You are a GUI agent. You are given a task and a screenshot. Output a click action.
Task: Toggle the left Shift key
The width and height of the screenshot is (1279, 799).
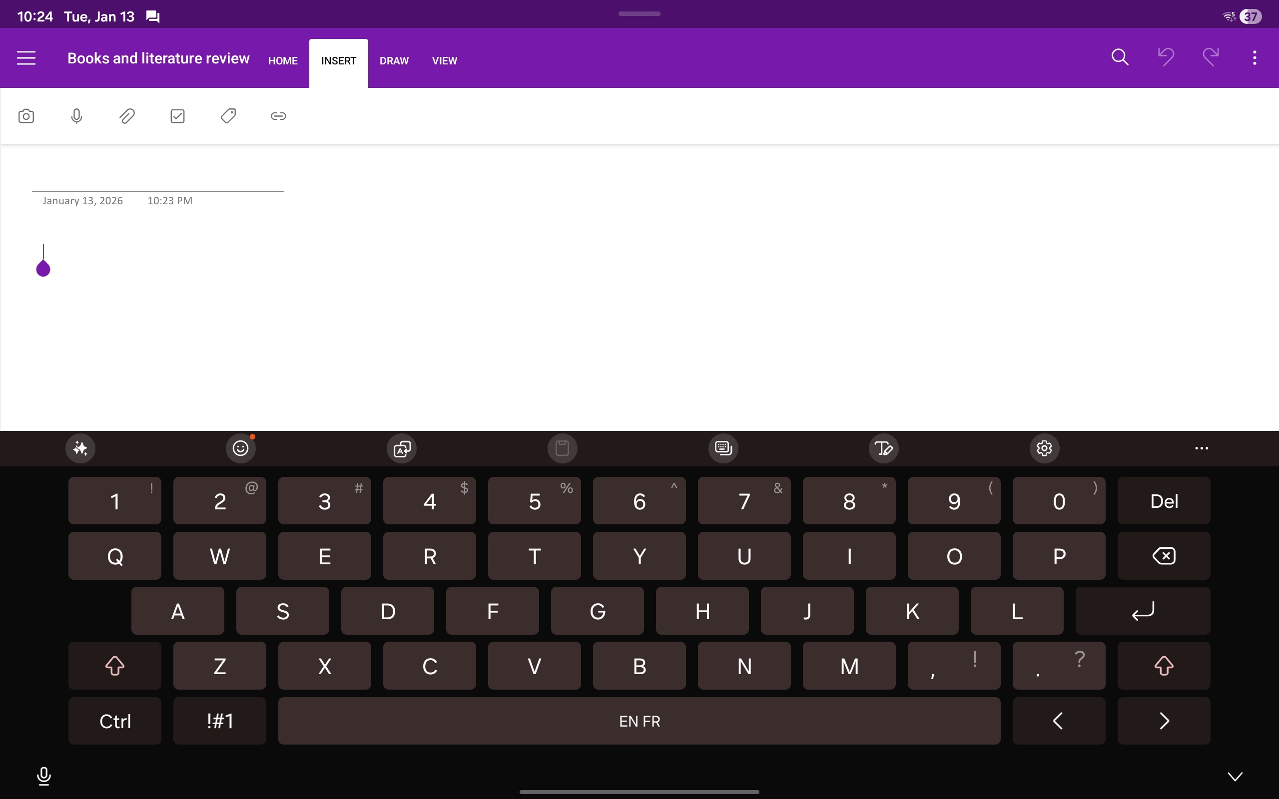pos(115,666)
